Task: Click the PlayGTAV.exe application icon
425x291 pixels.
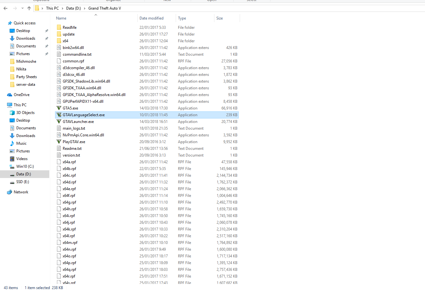Action: 59,142
